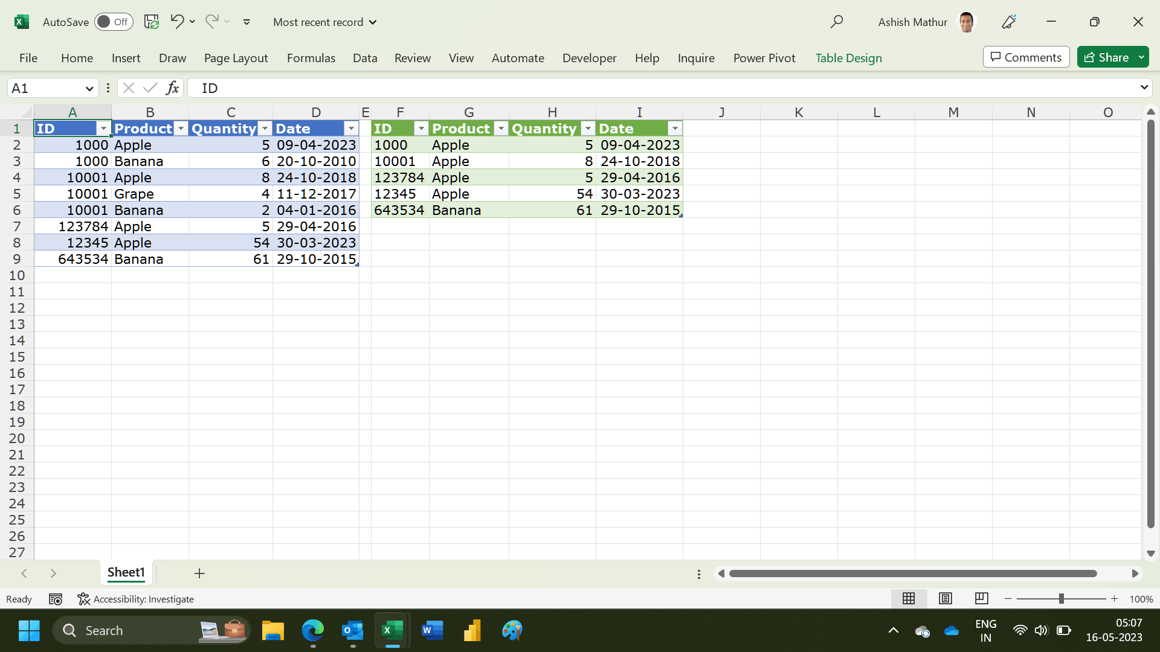Open Outlook from the taskbar
Image resolution: width=1160 pixels, height=652 pixels.
point(353,630)
